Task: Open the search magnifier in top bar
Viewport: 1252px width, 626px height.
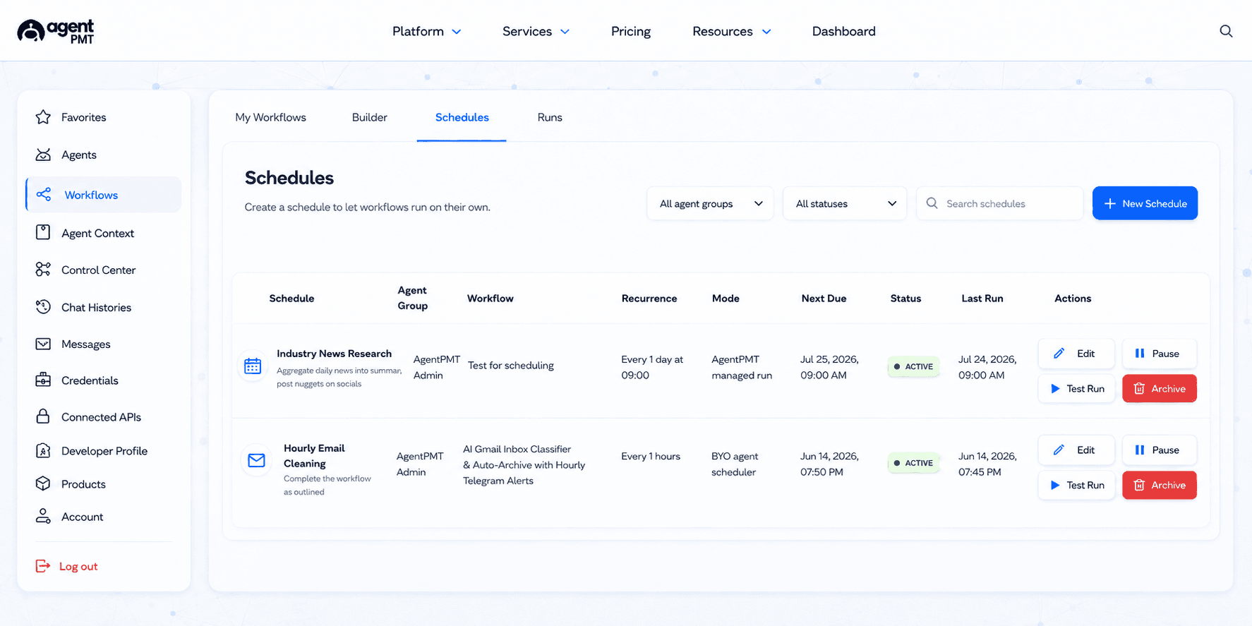Action: (1226, 31)
